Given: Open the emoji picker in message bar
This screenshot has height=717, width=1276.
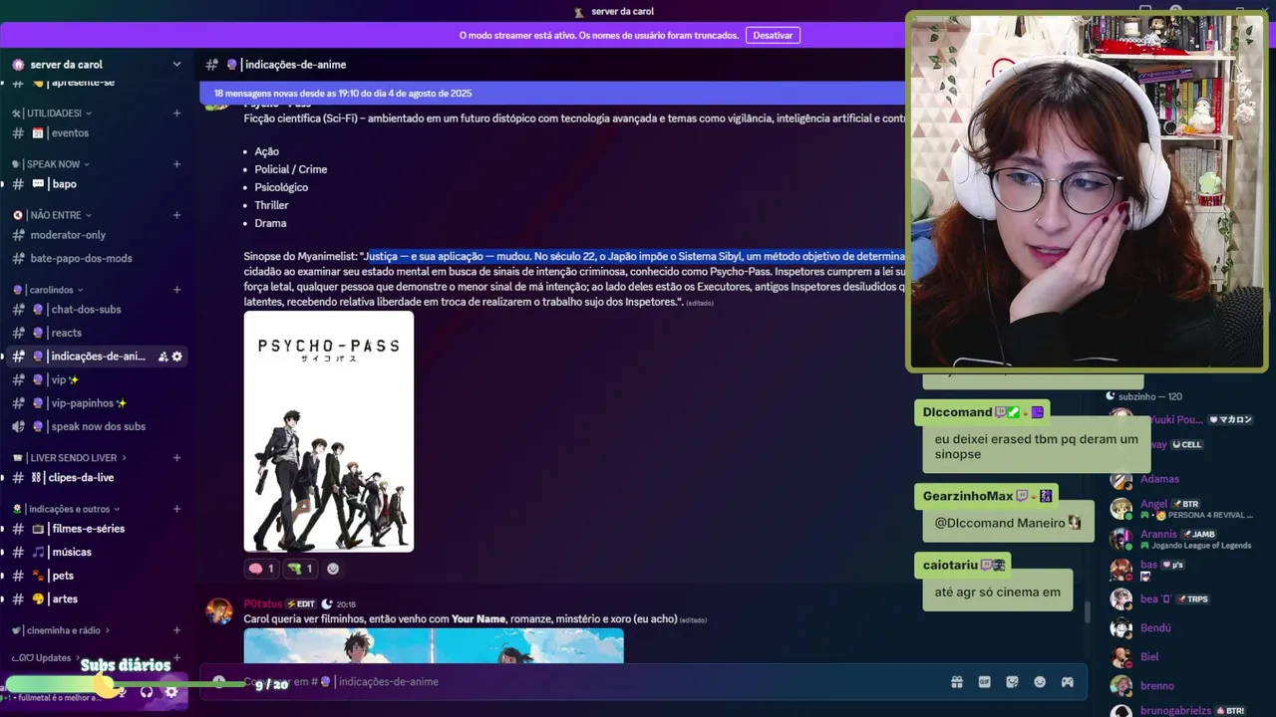Looking at the screenshot, I should (1040, 682).
